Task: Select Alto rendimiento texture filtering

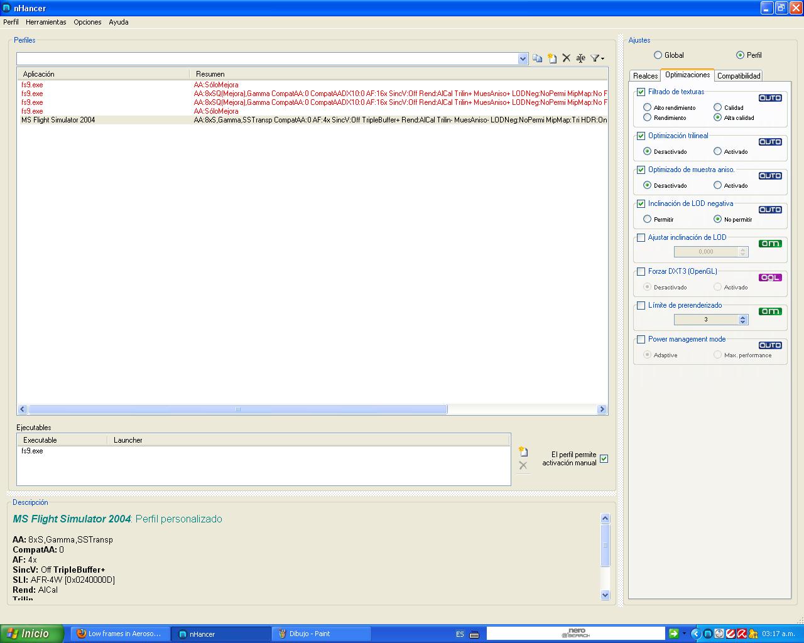Action: (x=648, y=107)
